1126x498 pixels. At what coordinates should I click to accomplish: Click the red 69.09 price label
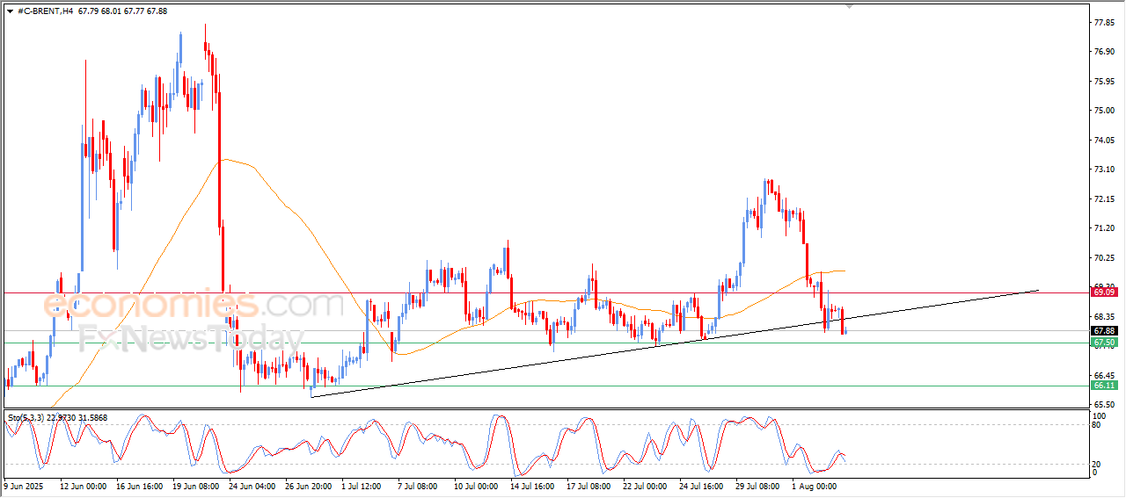(1104, 291)
